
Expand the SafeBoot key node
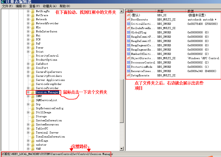pos(28,64)
